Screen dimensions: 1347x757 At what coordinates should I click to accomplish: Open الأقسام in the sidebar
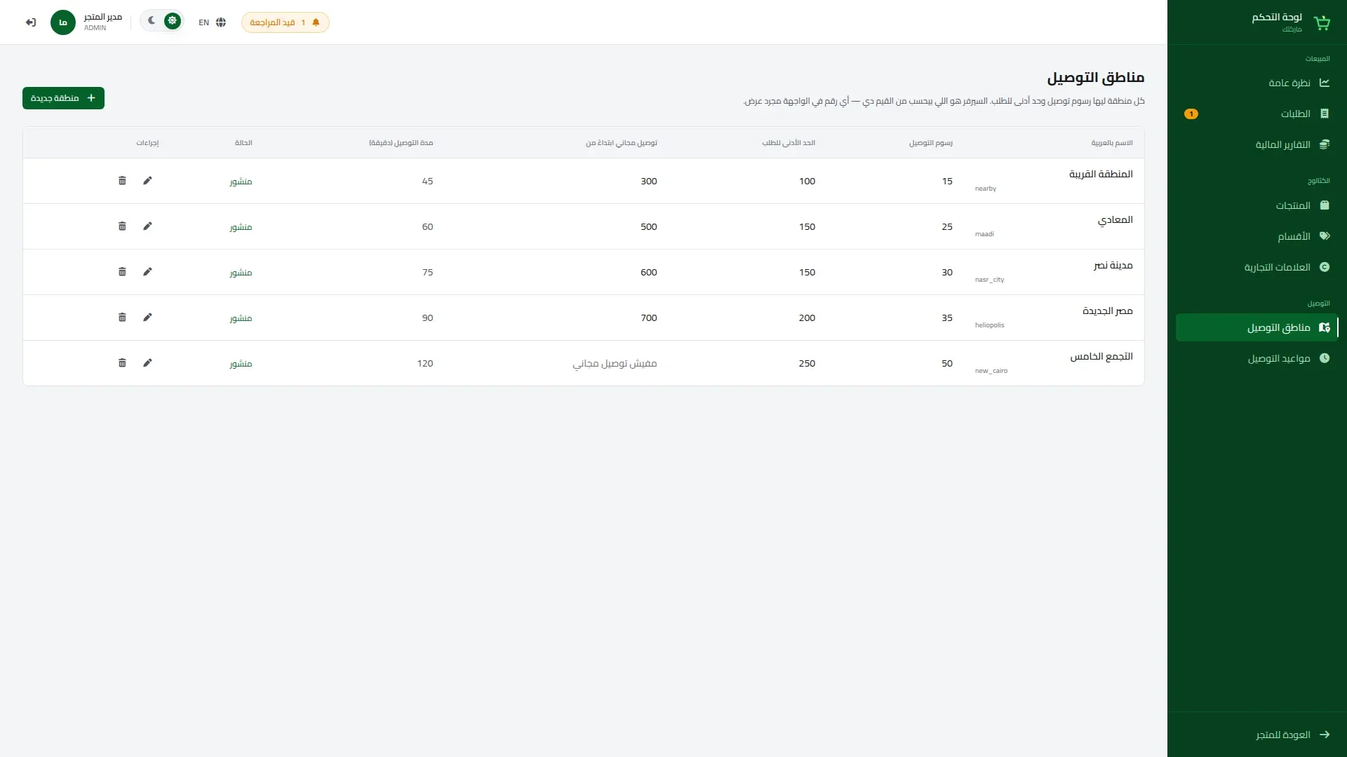[x=1257, y=236]
